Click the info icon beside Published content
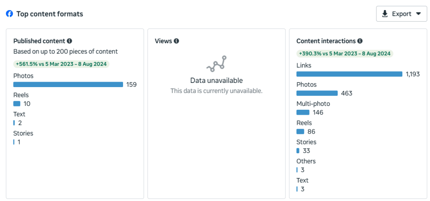This screenshot has height=201, width=430. 69,41
